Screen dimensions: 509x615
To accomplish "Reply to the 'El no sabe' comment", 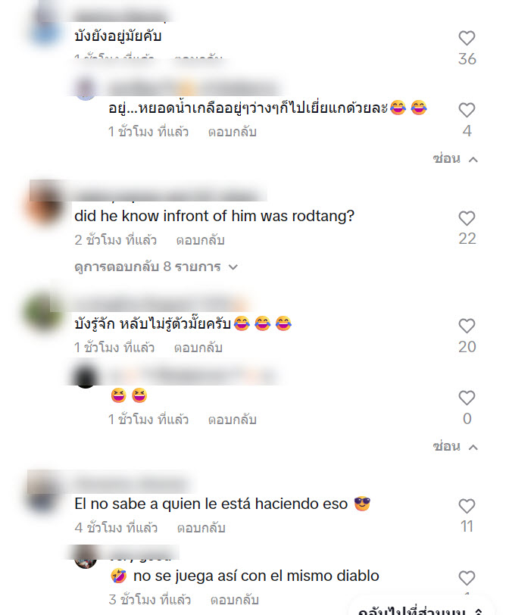I will point(201,528).
